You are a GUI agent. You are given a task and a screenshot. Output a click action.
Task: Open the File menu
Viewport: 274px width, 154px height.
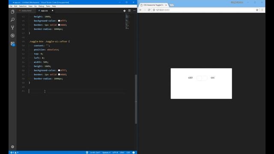[x=11, y=6]
